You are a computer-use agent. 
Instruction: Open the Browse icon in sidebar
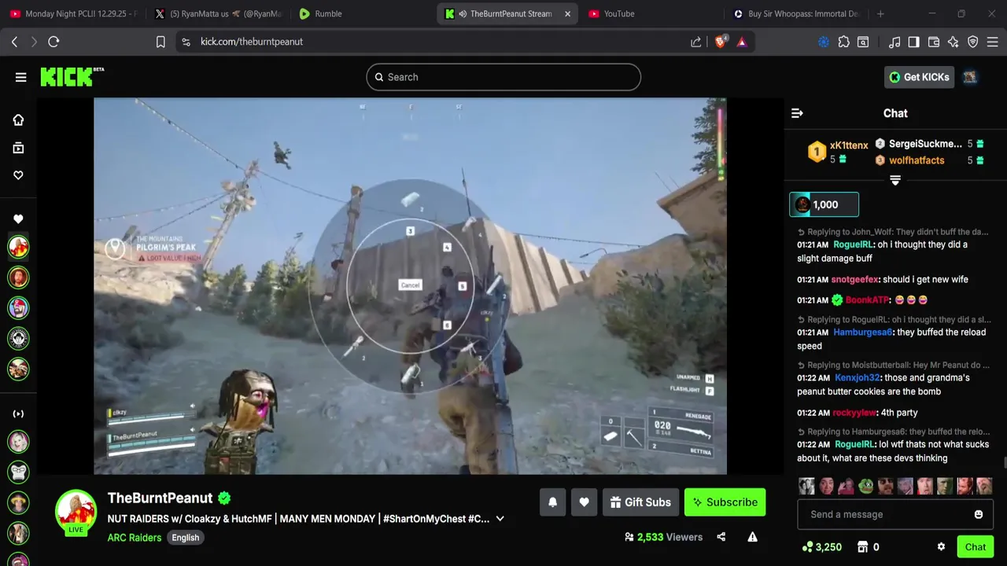[18, 148]
